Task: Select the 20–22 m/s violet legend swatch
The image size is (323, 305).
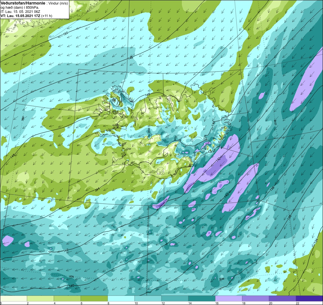Action: (282, 299)
